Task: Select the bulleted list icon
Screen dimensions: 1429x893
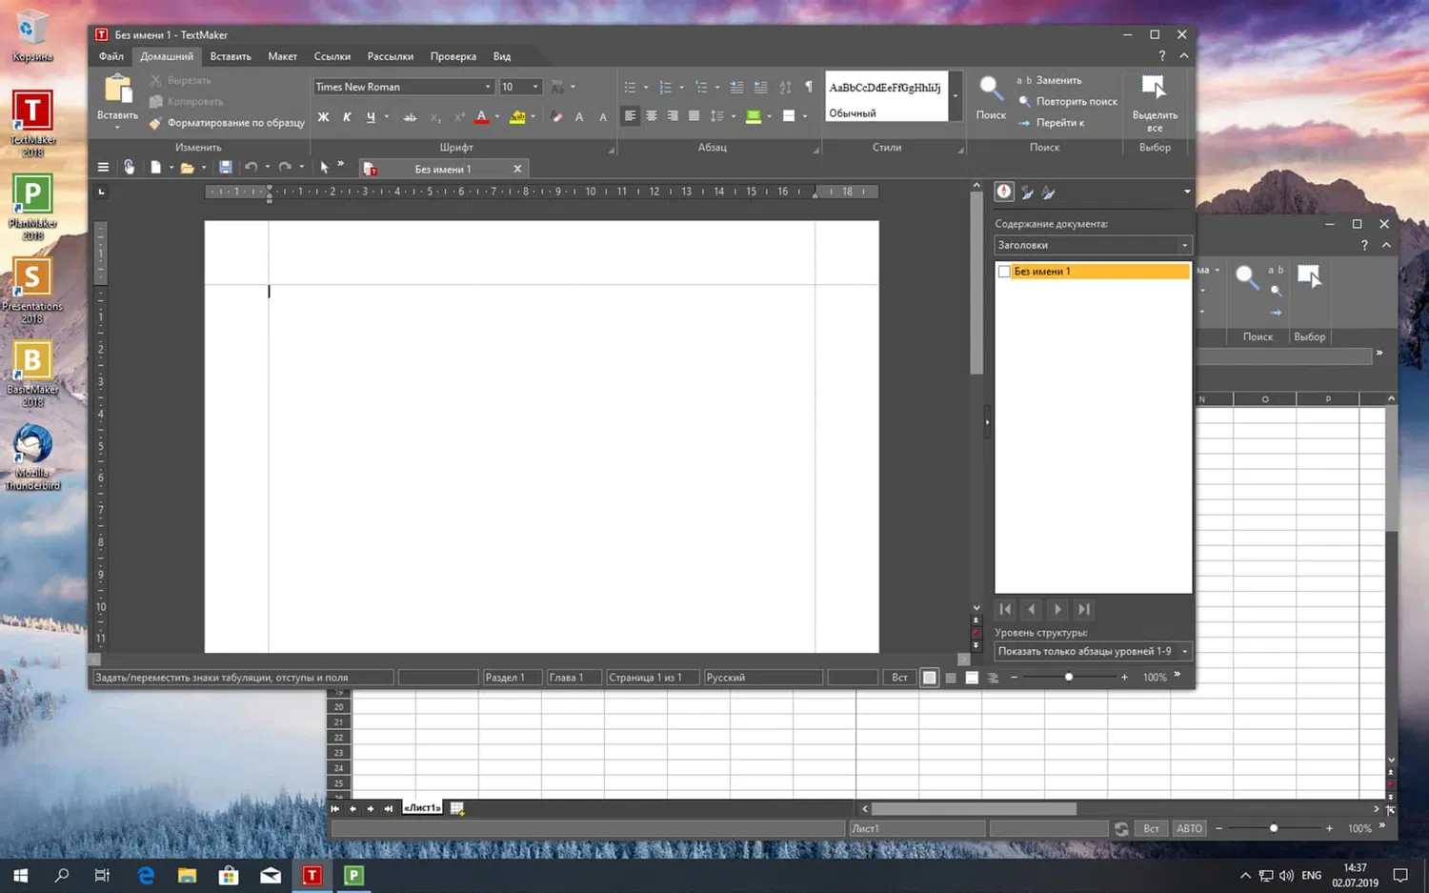Action: tap(630, 87)
